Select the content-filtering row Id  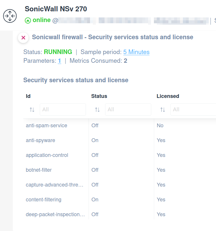tap(44, 200)
